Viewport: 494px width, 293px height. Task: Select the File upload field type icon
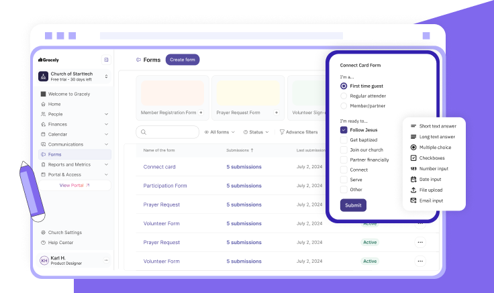[413, 190]
